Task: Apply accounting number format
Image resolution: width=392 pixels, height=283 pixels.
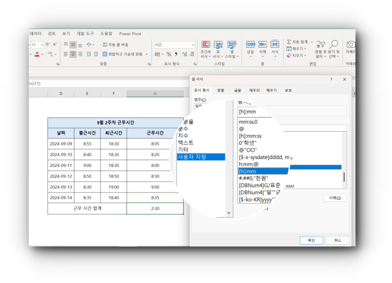Action: point(157,54)
